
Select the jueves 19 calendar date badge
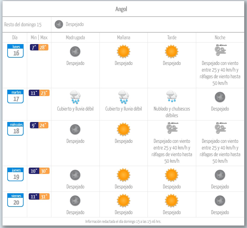[16, 175]
